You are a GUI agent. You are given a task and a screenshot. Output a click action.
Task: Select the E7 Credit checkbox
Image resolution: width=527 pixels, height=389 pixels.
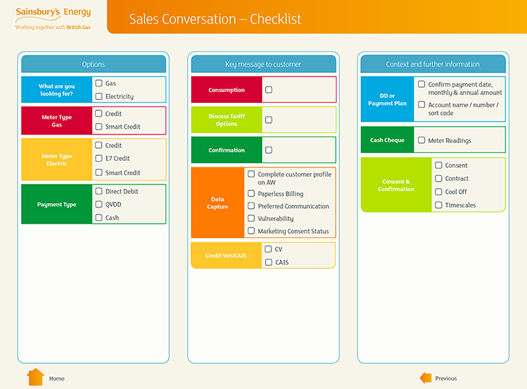(99, 159)
